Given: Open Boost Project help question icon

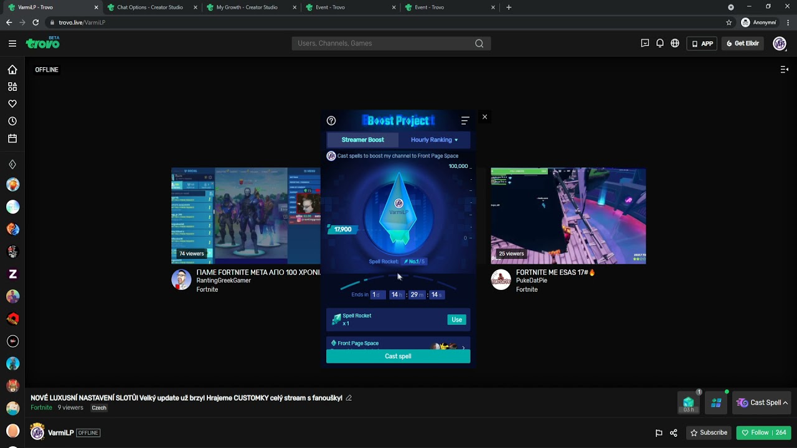Looking at the screenshot, I should pos(331,121).
